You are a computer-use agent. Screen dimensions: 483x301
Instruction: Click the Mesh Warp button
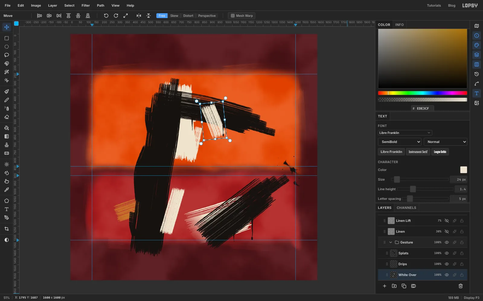point(241,16)
